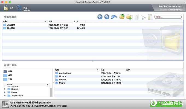186x109 pixels.
Task: Sort vault list by 日期 column
Action: pyautogui.click(x=60, y=22)
